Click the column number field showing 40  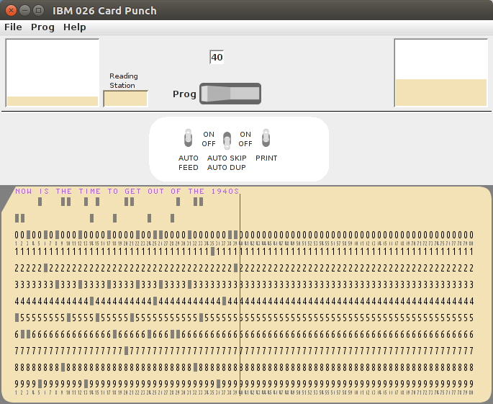(217, 57)
